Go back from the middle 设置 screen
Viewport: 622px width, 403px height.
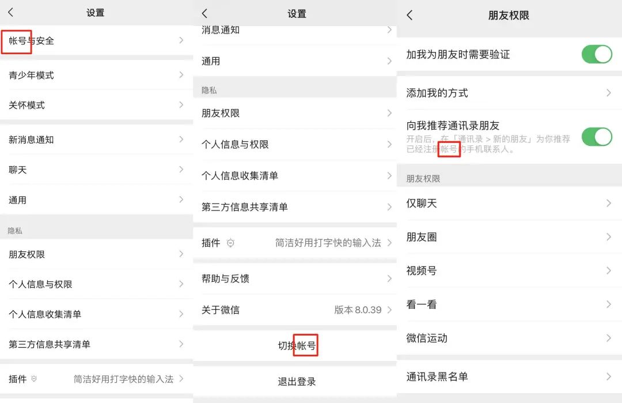click(x=204, y=13)
